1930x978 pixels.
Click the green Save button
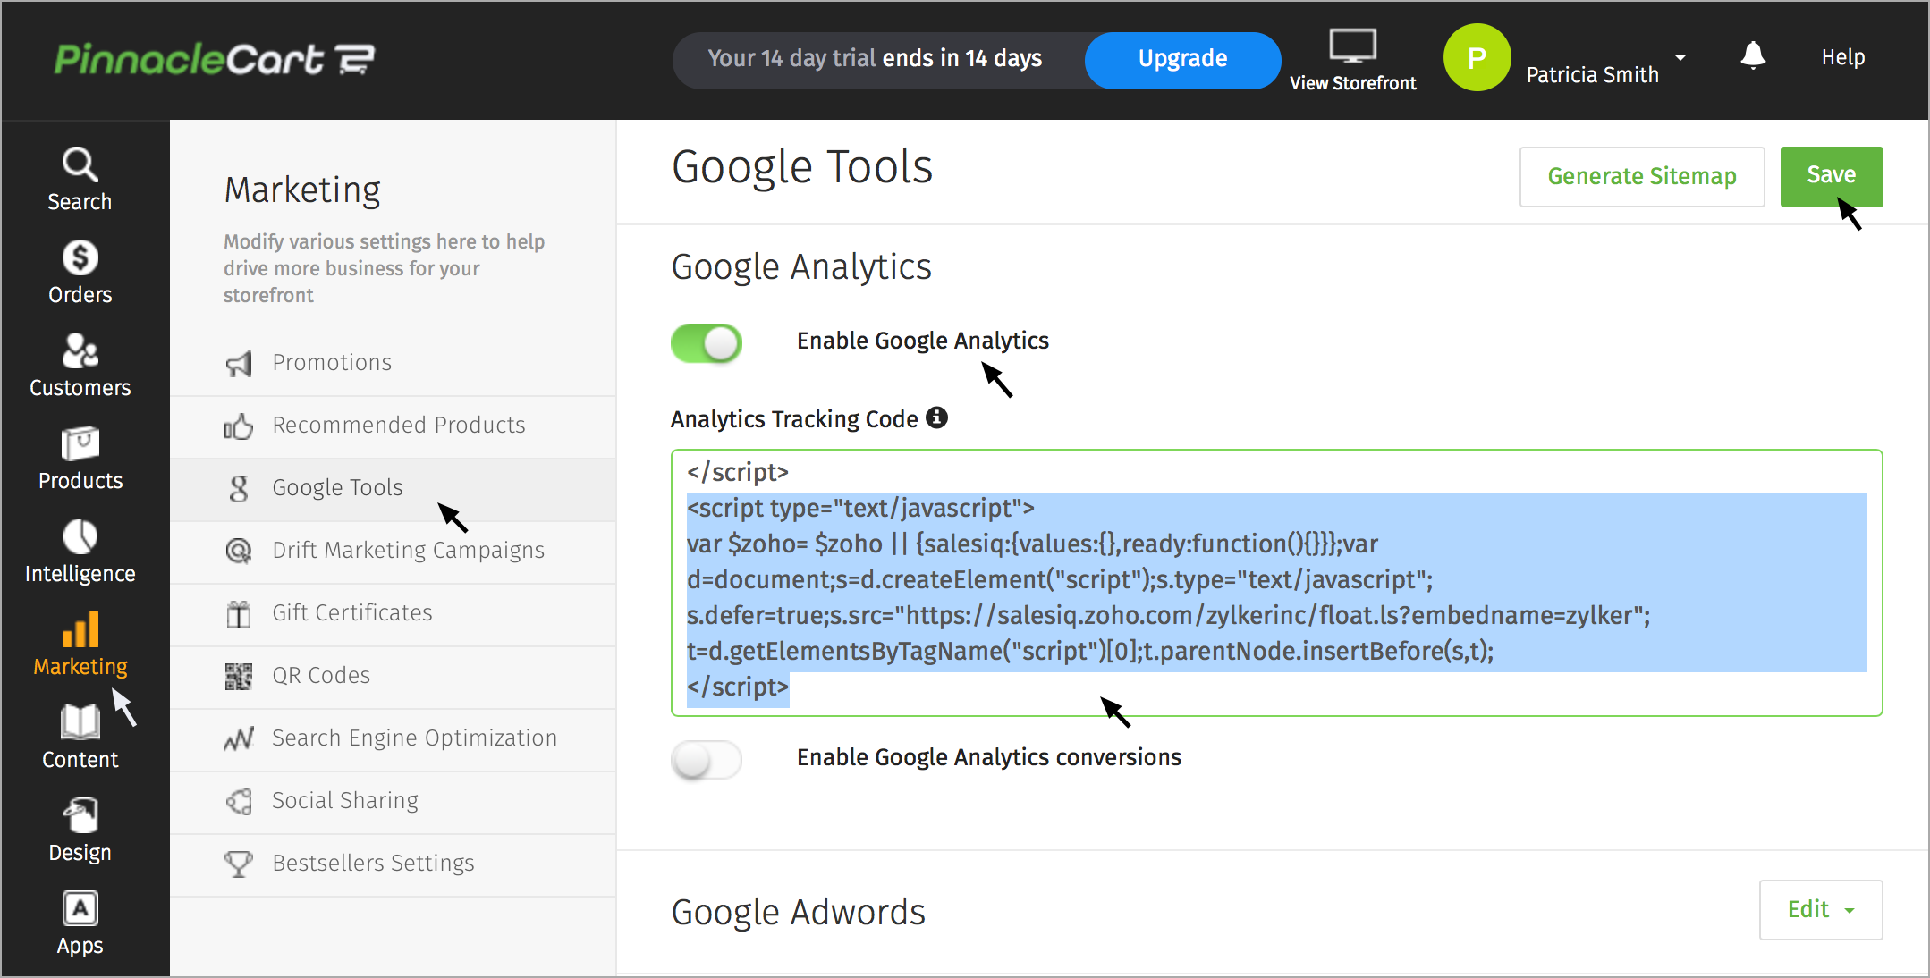[1831, 176]
